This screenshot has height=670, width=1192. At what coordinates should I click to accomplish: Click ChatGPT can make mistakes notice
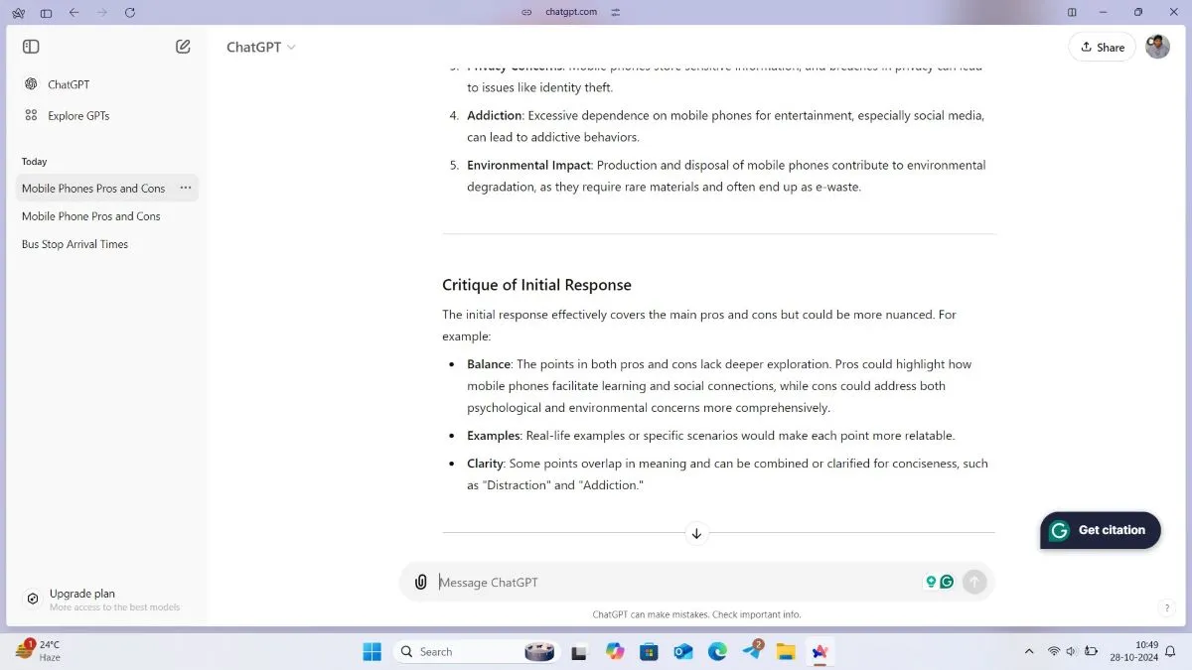point(696,614)
